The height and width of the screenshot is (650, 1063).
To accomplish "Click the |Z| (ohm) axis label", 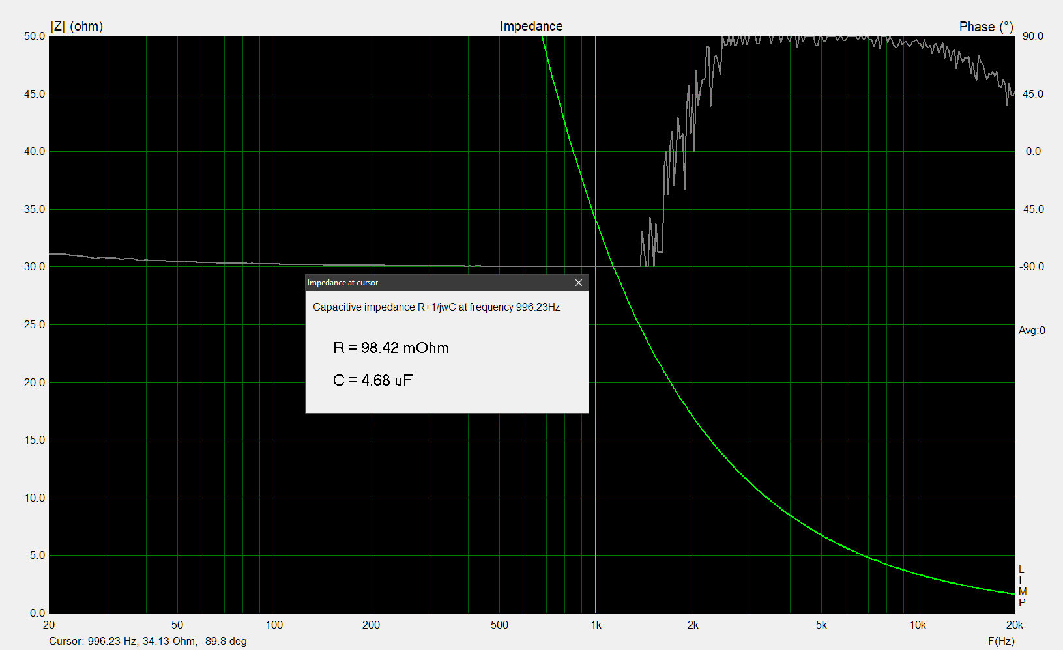I will (x=76, y=26).
